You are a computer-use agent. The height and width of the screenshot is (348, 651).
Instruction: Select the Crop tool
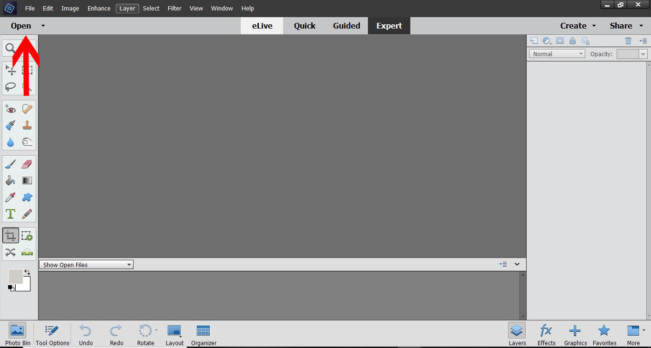10,236
